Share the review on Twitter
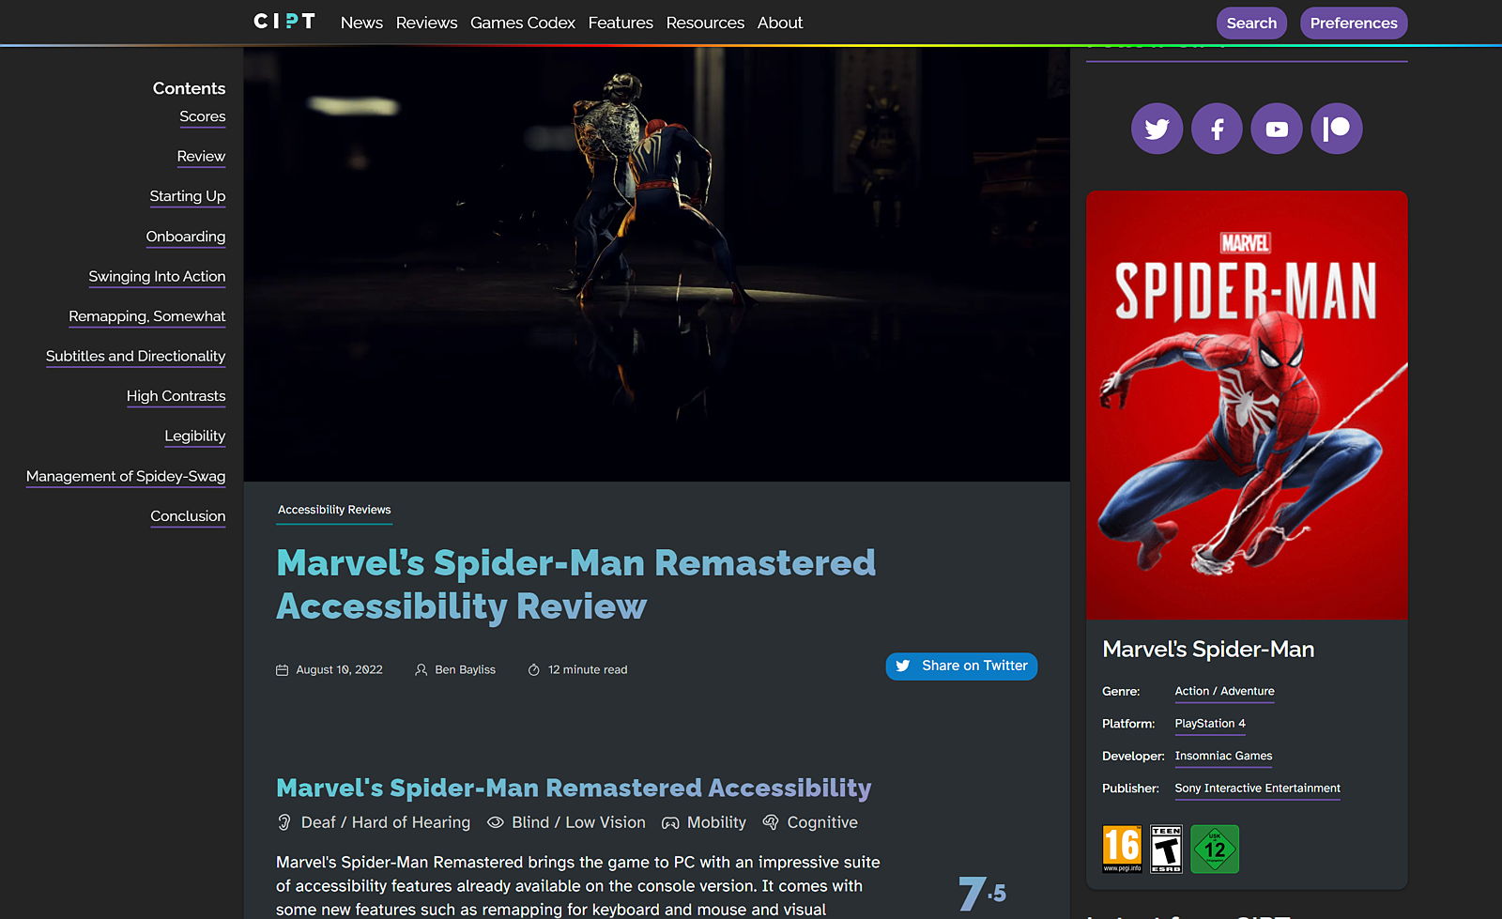Screen dimensions: 1502x919 click(961, 666)
